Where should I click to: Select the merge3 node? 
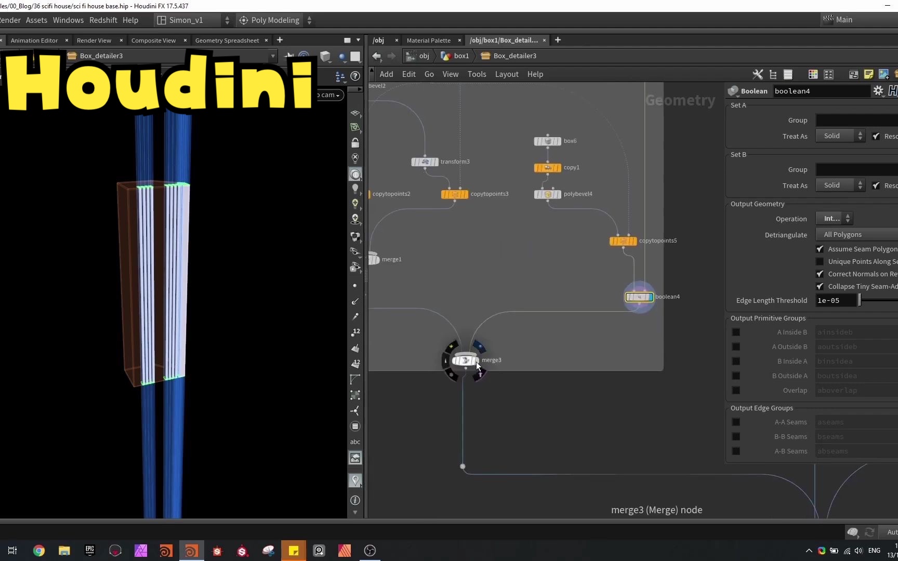tap(465, 360)
